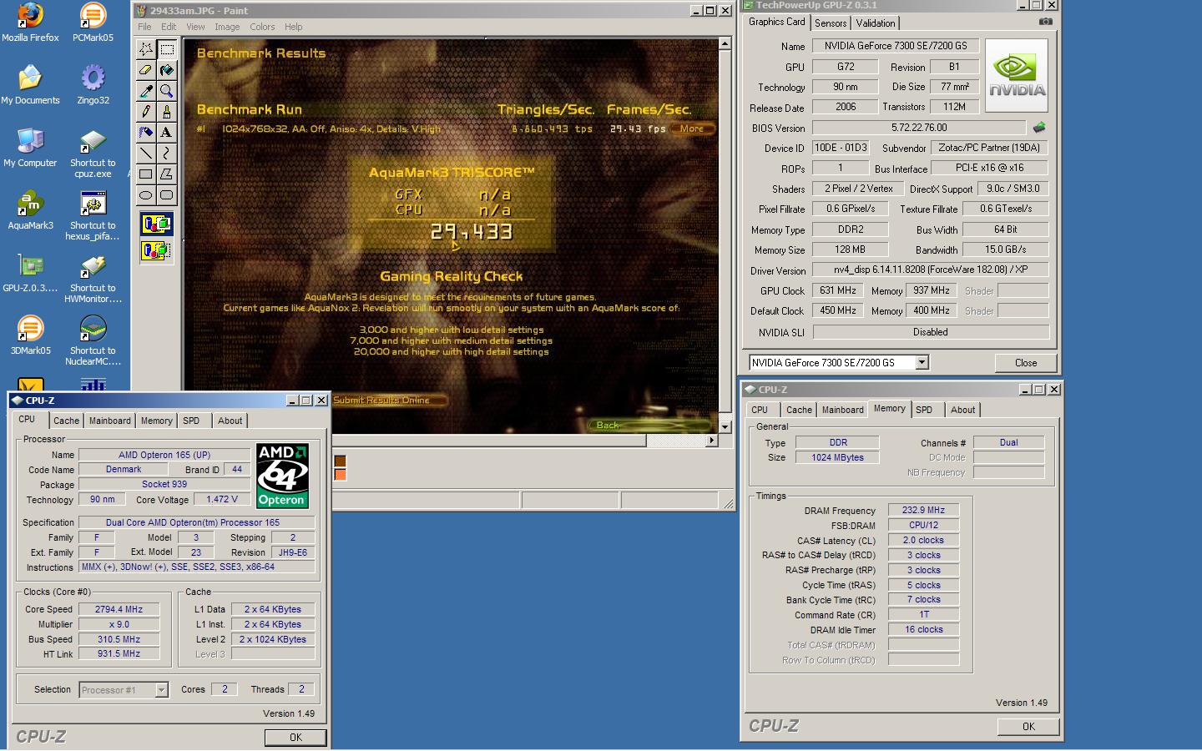The height and width of the screenshot is (751, 1202).
Task: Enable transparent selection mode in Paint toolbox
Action: (x=156, y=249)
